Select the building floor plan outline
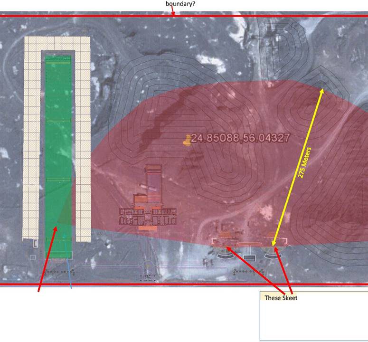This screenshot has height=342, width=368. pyautogui.click(x=148, y=197)
